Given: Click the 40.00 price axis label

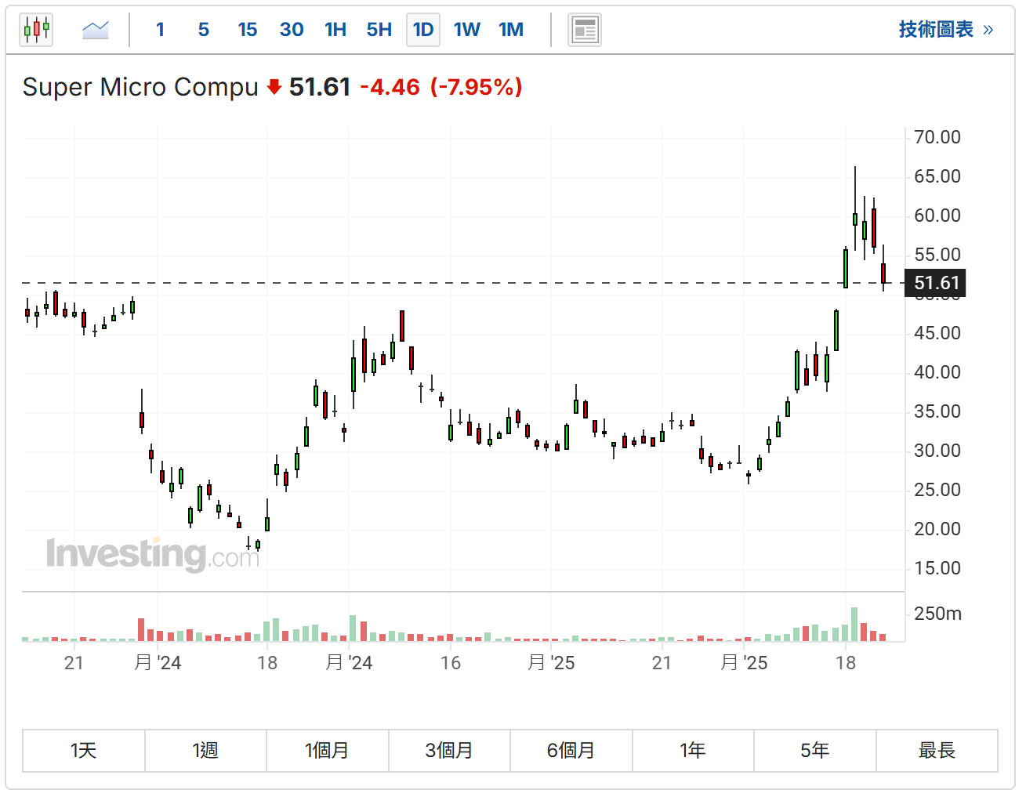Looking at the screenshot, I should pos(937,372).
